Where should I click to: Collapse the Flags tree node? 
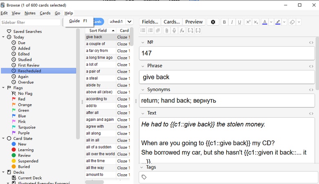3,88
